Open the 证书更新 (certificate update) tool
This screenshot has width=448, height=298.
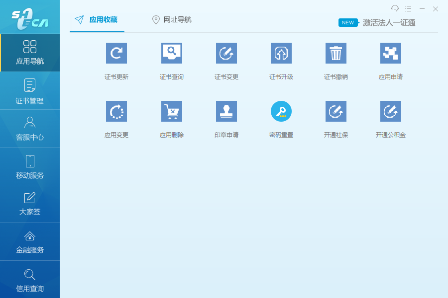coord(116,53)
